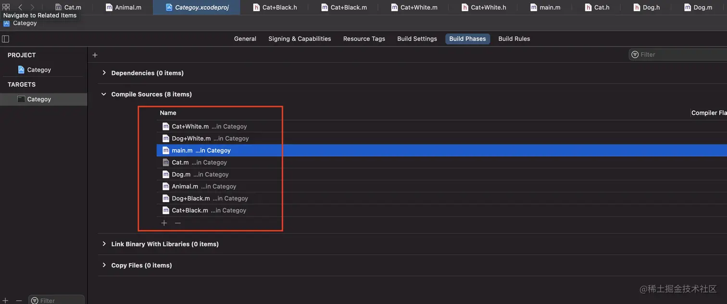Select Cat.m source row
This screenshot has height=304, width=727.
click(442, 162)
